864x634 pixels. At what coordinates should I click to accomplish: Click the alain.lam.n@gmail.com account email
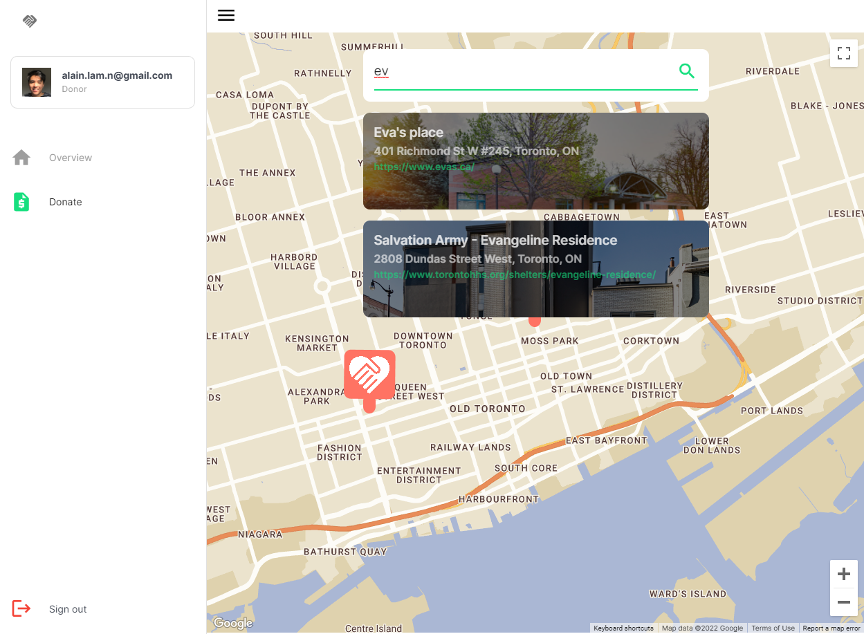(117, 75)
